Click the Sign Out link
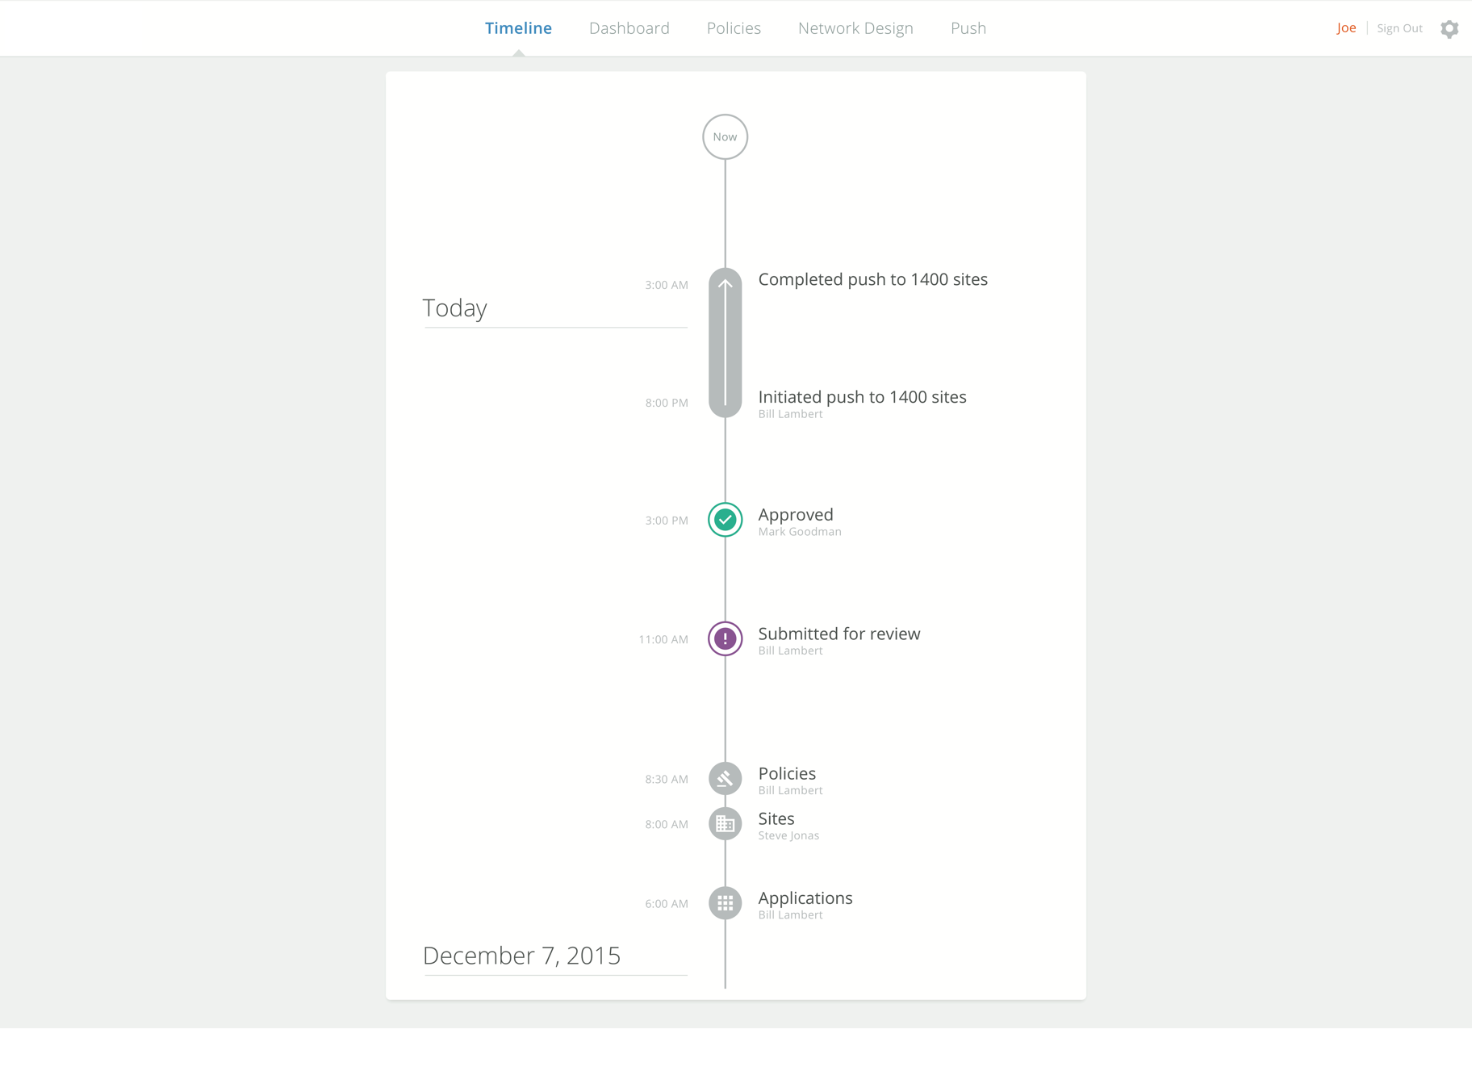Screen dimensions: 1472x1067 [1399, 28]
